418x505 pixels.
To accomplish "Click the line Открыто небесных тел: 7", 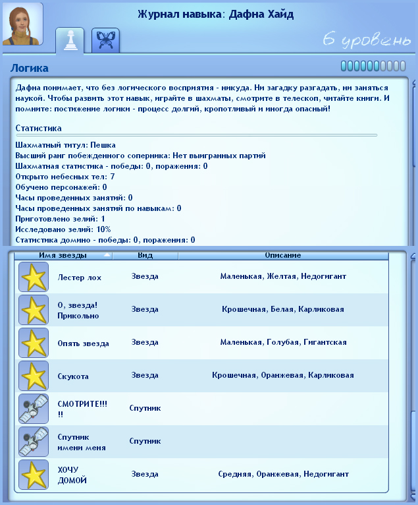I will pyautogui.click(x=65, y=177).
